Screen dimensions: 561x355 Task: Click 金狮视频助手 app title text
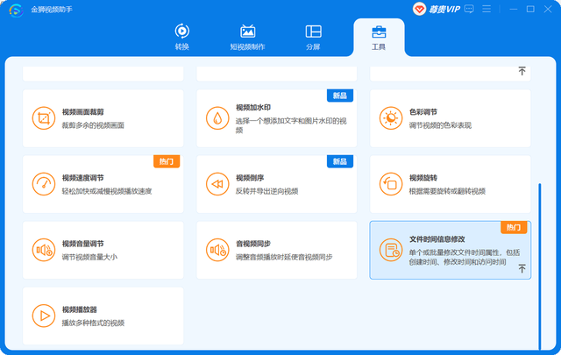[52, 10]
